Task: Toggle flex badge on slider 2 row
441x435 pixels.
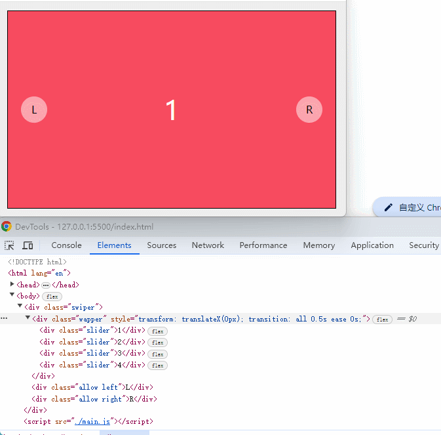Action: 157,342
